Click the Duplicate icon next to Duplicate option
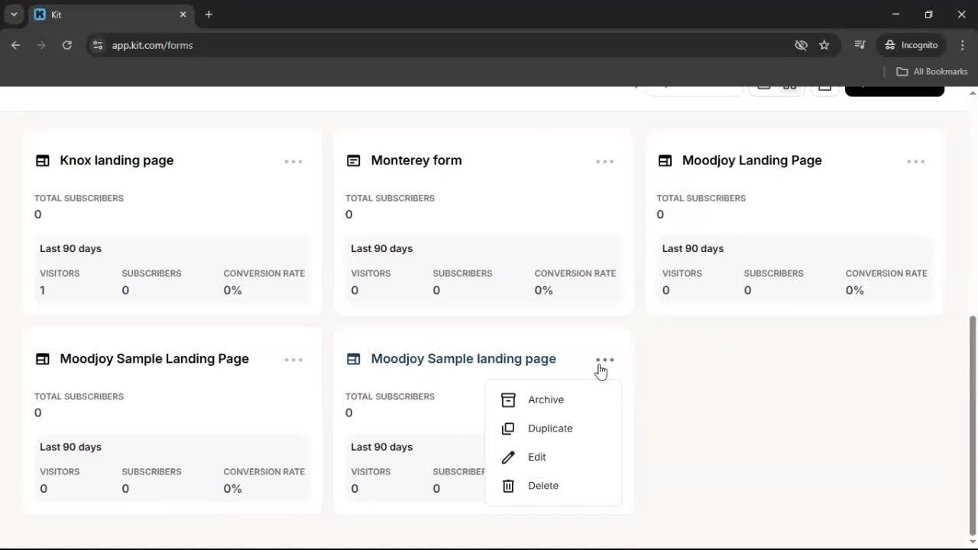Image resolution: width=978 pixels, height=550 pixels. point(508,429)
